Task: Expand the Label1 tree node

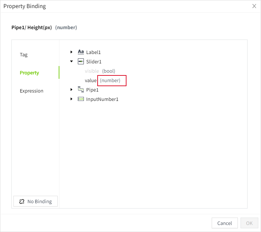Action: (71, 52)
